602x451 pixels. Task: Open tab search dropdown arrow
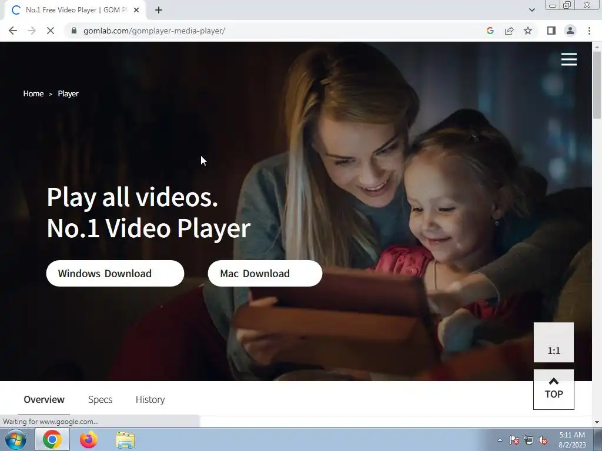(531, 10)
